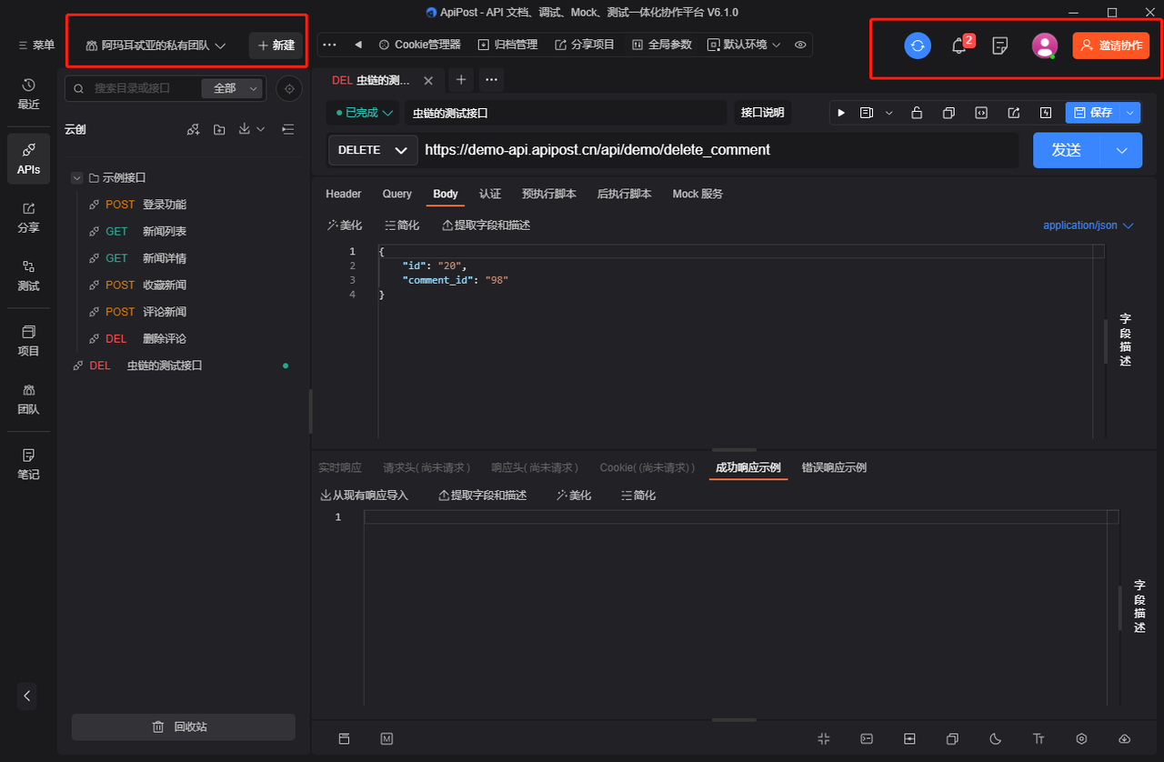Click the blue sync icon at top right
The image size is (1164, 762).
[x=918, y=45]
